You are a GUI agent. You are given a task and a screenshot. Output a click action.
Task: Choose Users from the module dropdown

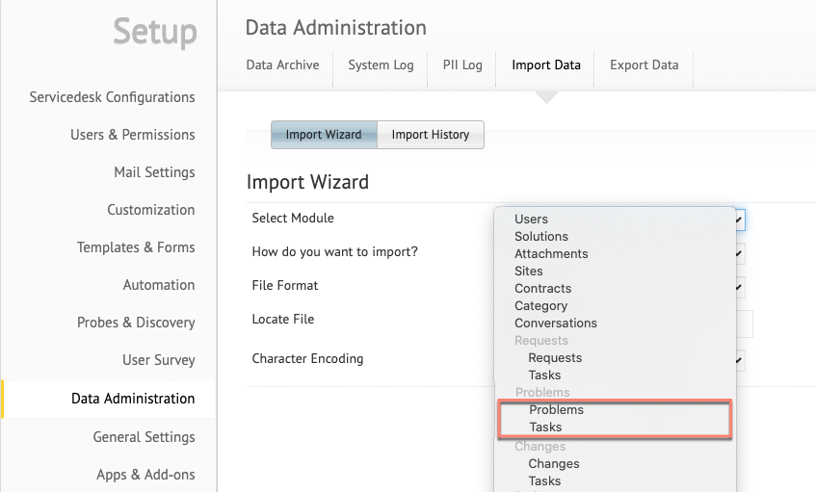pos(531,220)
